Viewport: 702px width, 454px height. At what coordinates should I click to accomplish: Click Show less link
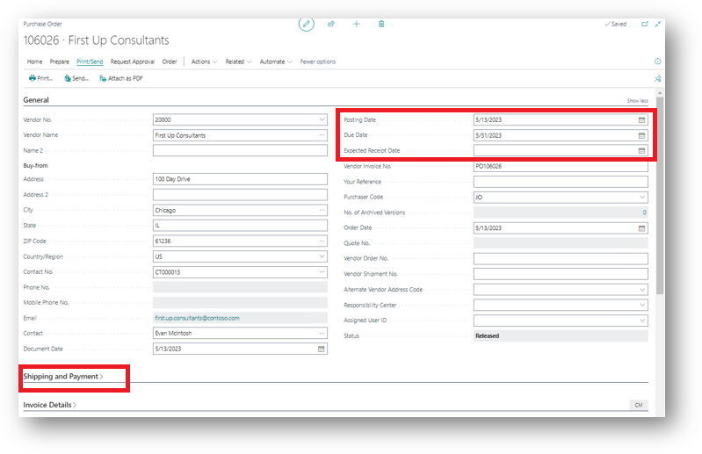638,101
